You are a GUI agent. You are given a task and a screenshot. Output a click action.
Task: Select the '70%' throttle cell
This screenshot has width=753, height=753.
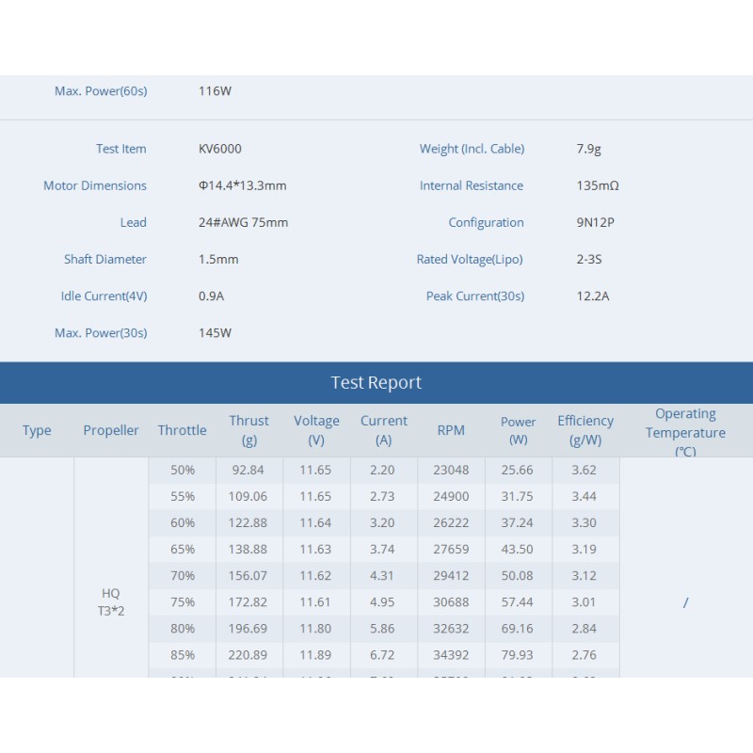[x=183, y=576]
